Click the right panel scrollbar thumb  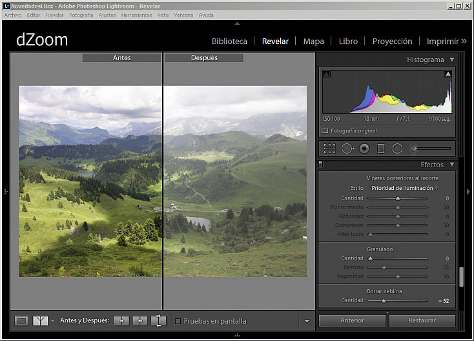tap(461, 276)
